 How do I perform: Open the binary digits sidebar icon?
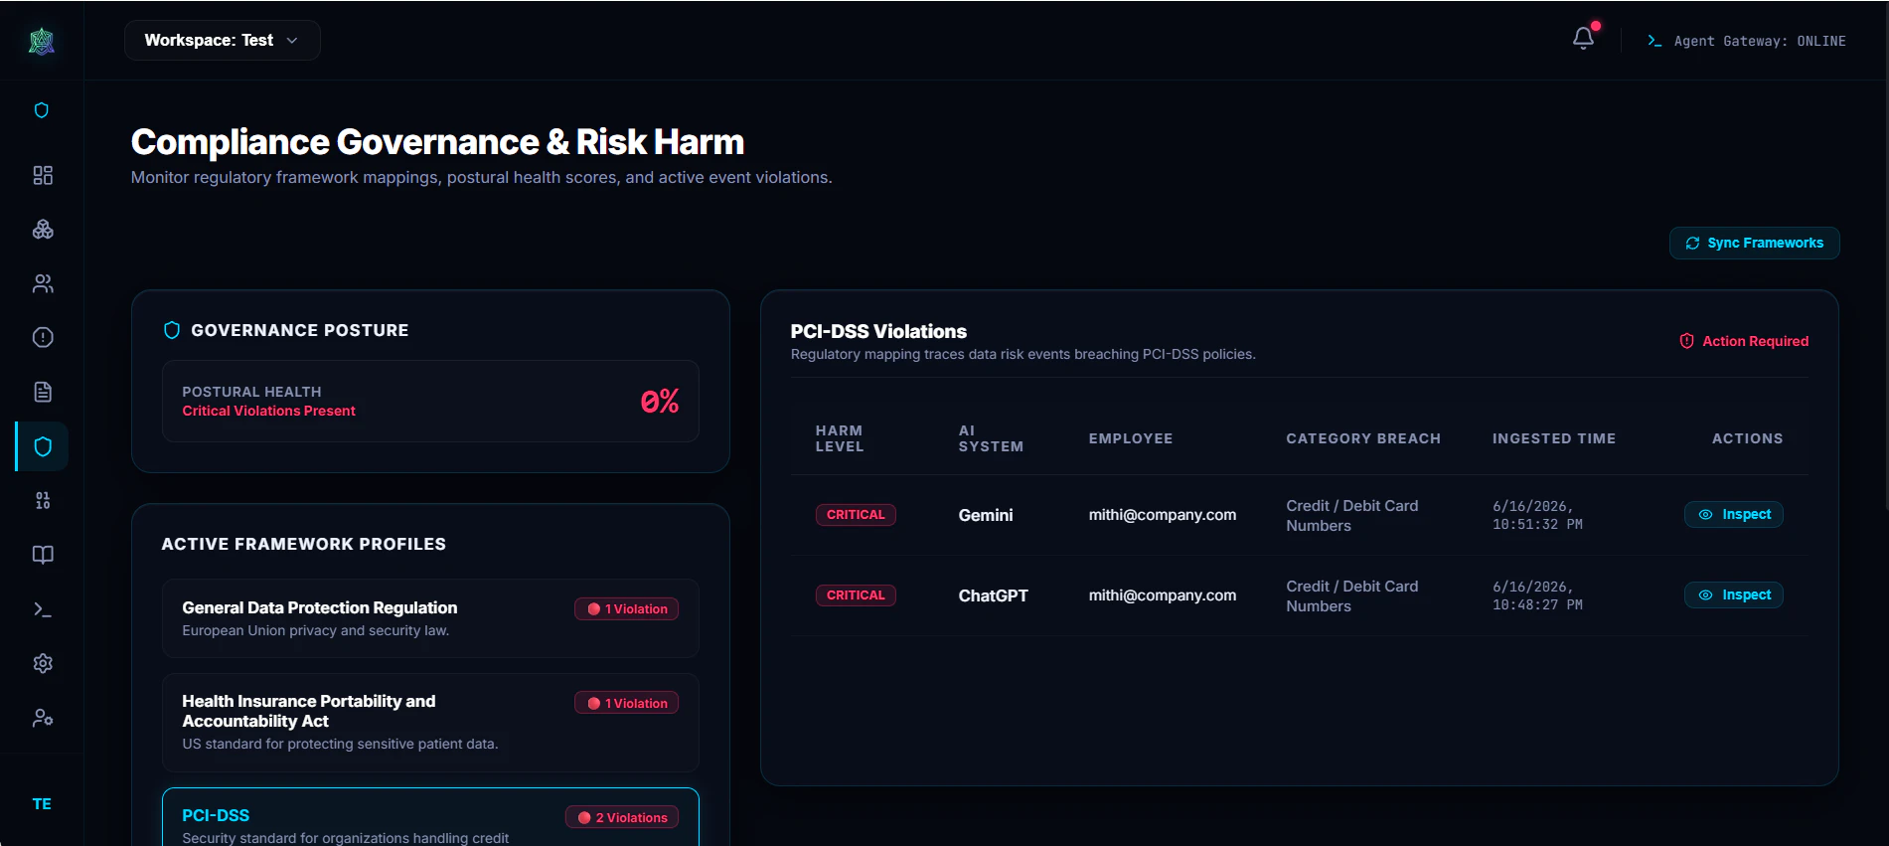click(x=43, y=500)
